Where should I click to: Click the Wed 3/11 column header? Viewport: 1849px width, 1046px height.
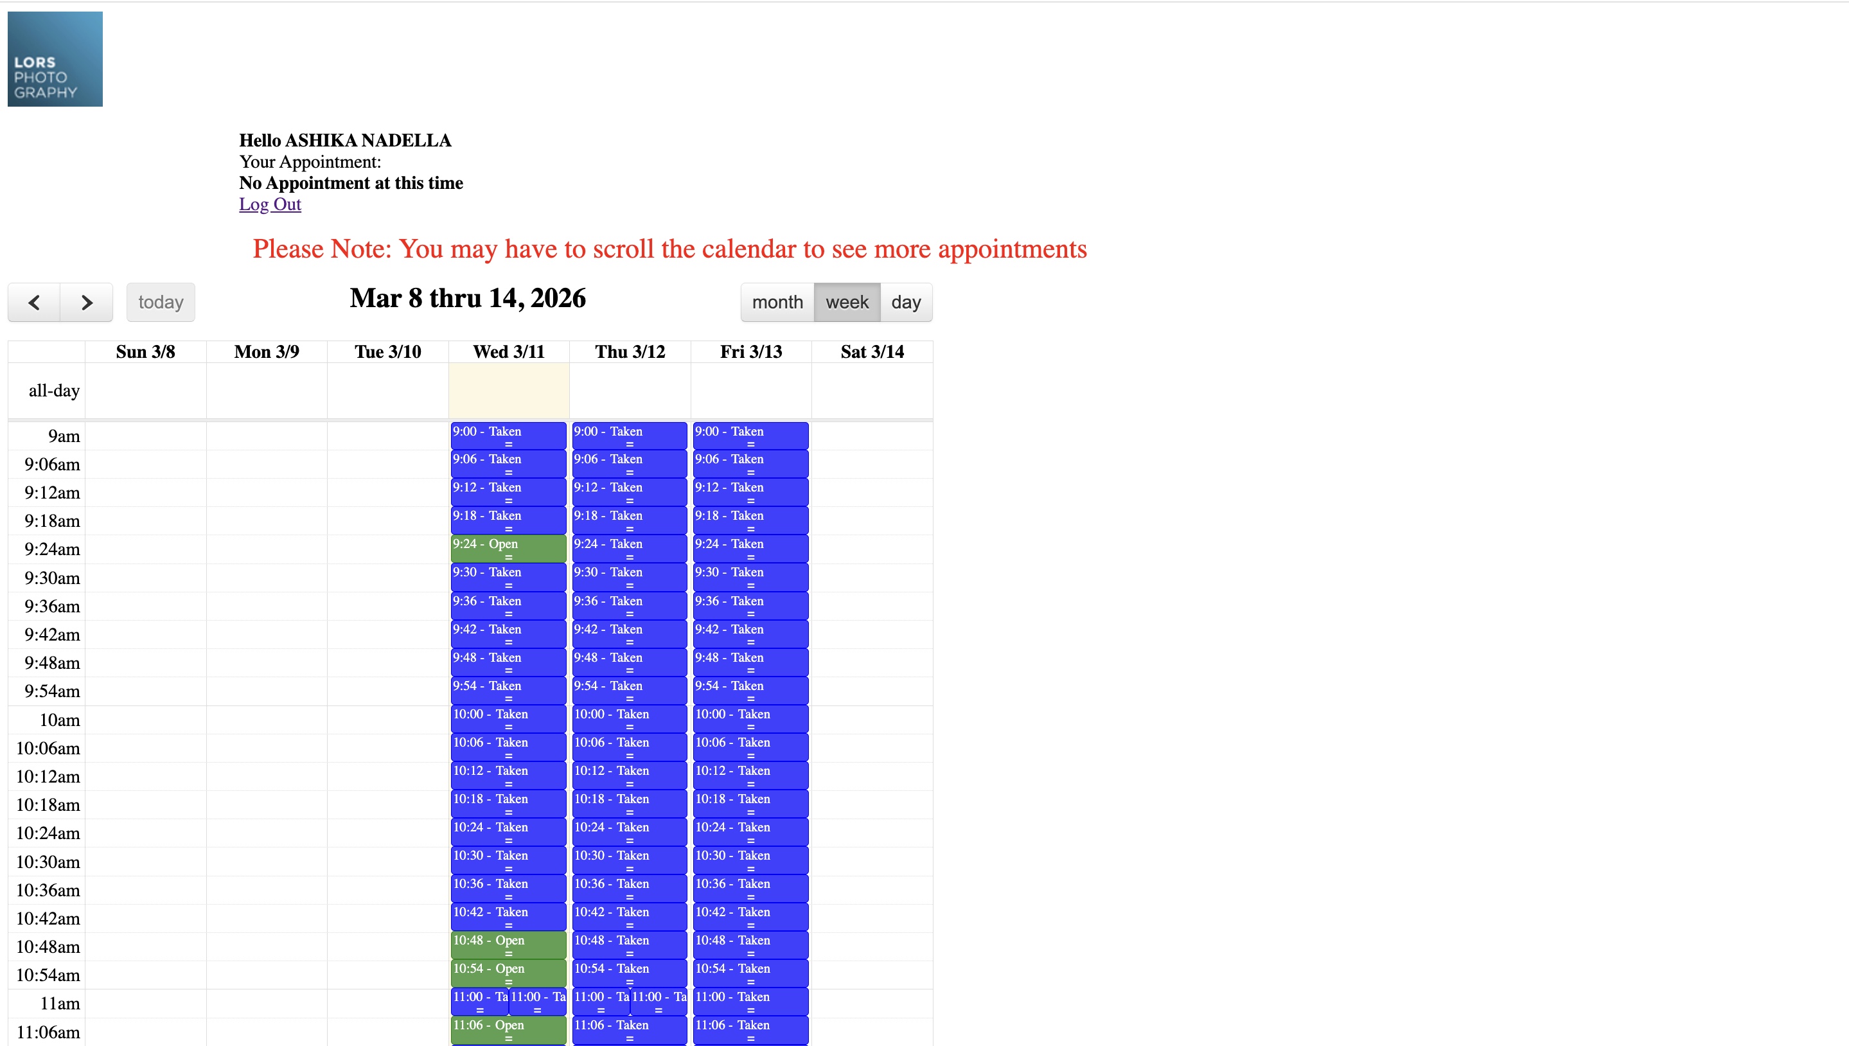point(509,352)
